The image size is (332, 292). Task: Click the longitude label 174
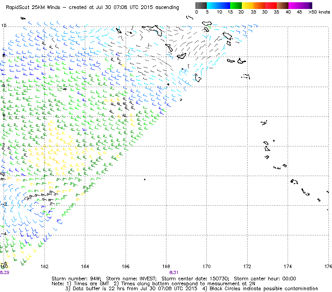point(288,266)
